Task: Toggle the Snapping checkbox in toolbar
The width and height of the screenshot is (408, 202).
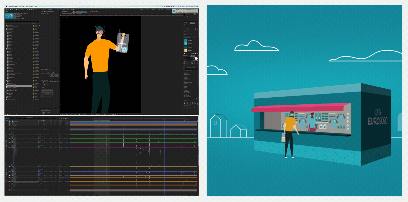Action: 48,9
